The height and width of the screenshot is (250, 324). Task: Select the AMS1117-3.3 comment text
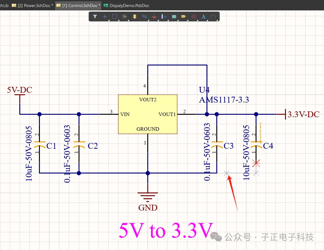[x=224, y=100]
